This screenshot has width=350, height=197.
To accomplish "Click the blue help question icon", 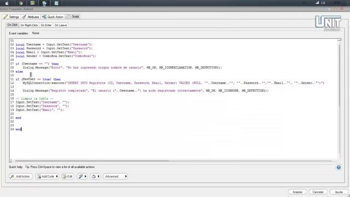I will pyautogui.click(x=339, y=167).
